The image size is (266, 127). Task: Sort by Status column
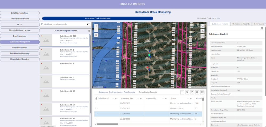188,98
